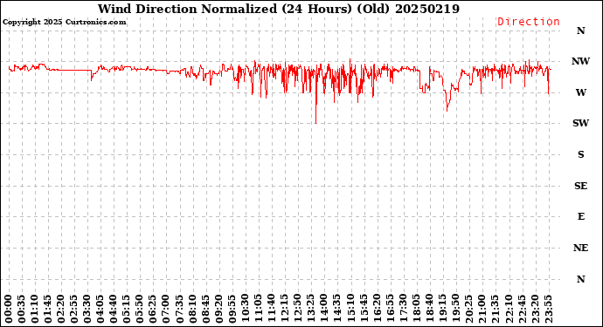
Task: Click the 07:00 time label
Action: pos(167,310)
